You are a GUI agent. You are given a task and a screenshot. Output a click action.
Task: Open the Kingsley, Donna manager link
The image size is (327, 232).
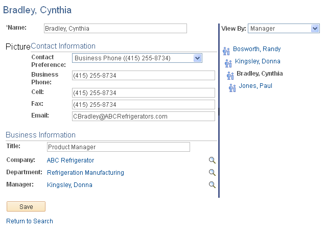[x=69, y=185]
